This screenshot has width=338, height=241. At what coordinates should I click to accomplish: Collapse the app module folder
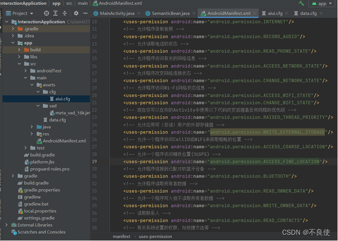pos(13,43)
